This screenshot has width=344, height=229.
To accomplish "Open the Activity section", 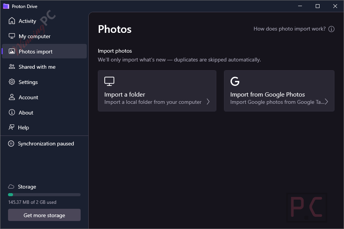I will tap(44, 21).
